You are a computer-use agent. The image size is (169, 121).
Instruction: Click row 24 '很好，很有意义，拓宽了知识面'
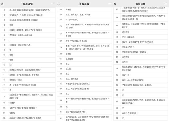point(78,15)
